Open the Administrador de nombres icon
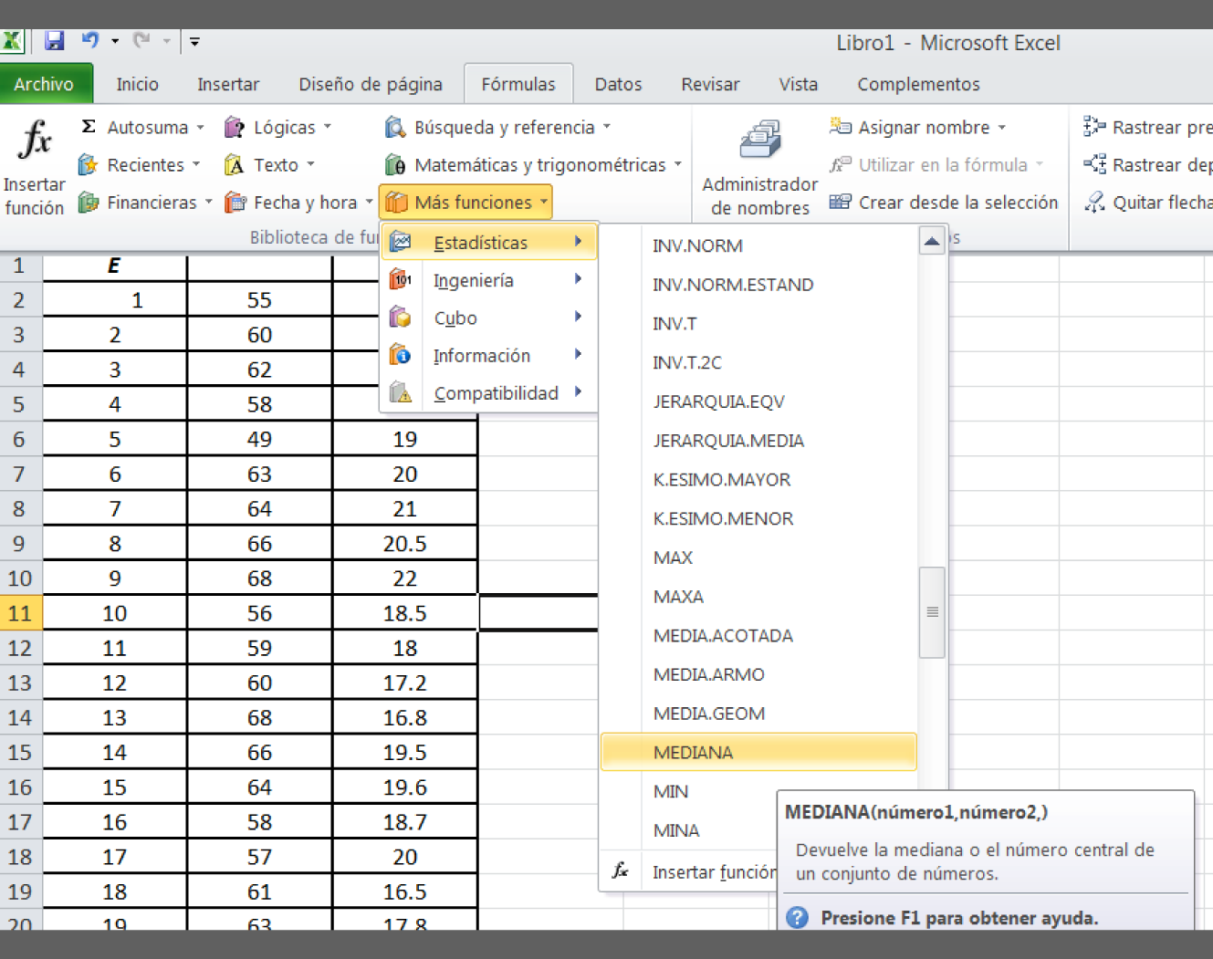The image size is (1213, 959). [759, 140]
